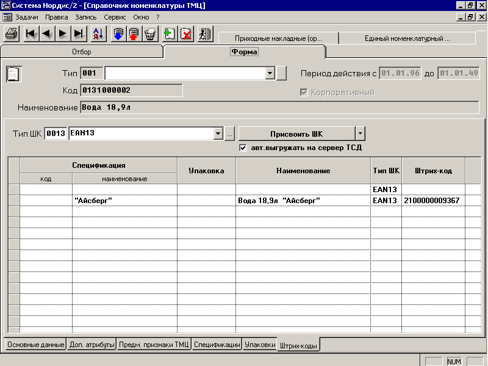Click the Штрих-код column header
Screen dimensions: 488x366
point(433,171)
